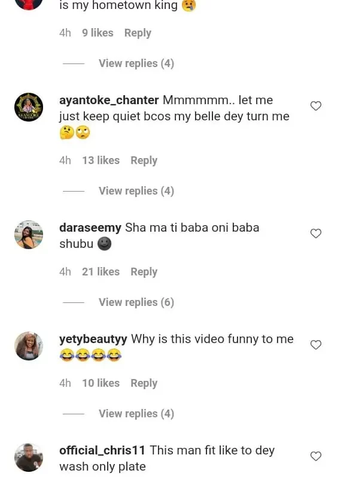Viewport: 359px width, 479px height.
Task: Expand 4 replies under yetybeautyy's comment
Action: pos(136,414)
